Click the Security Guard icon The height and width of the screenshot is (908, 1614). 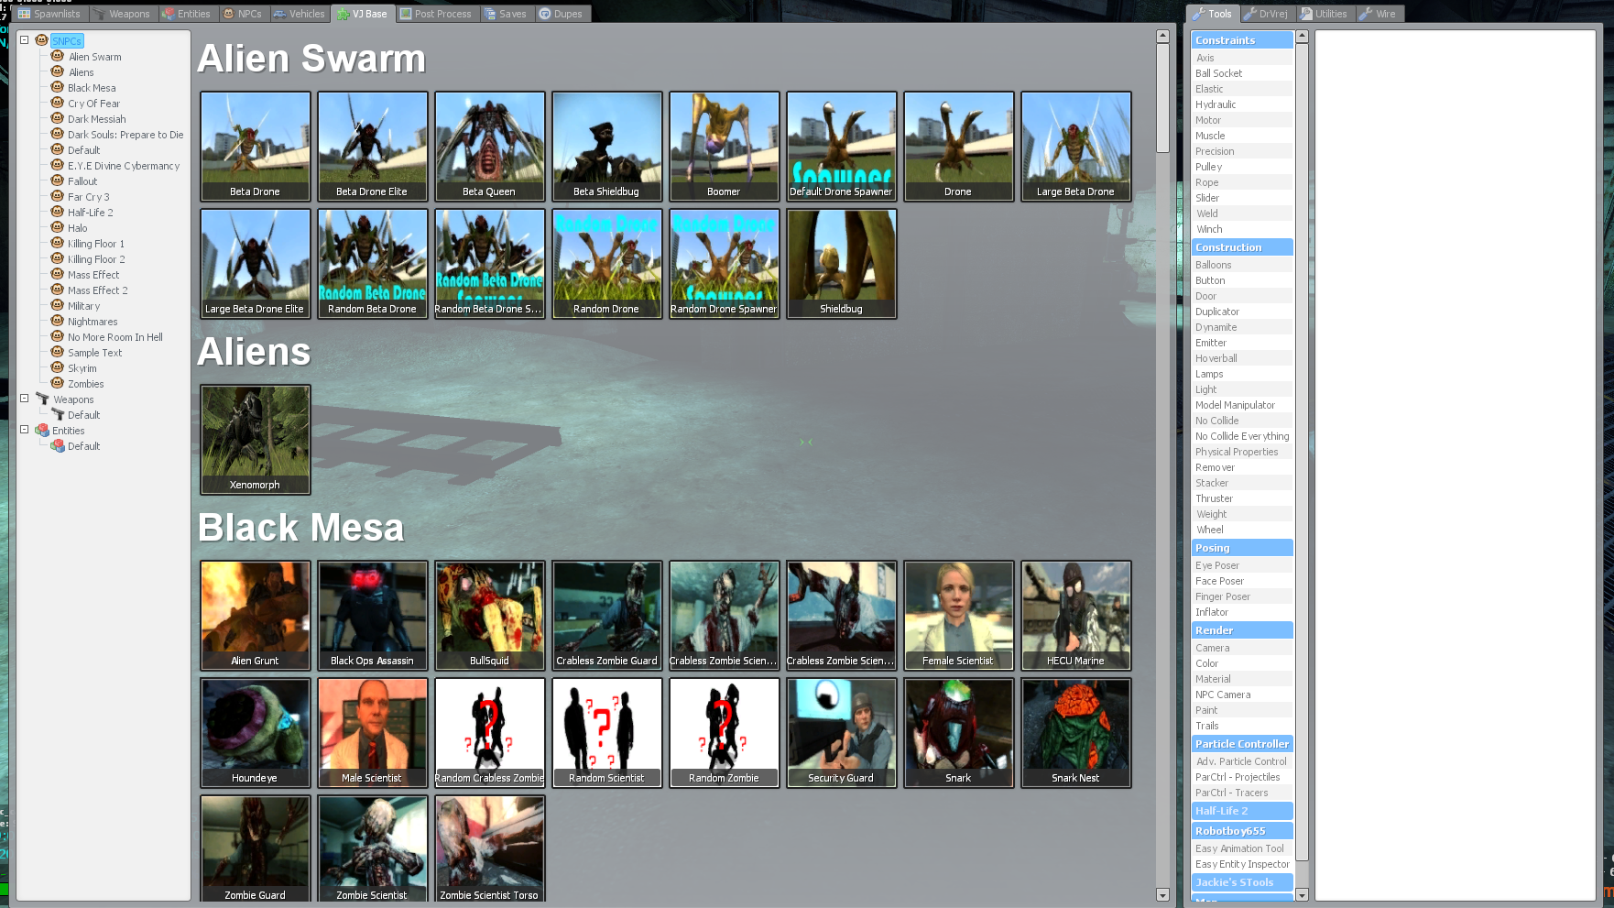842,733
